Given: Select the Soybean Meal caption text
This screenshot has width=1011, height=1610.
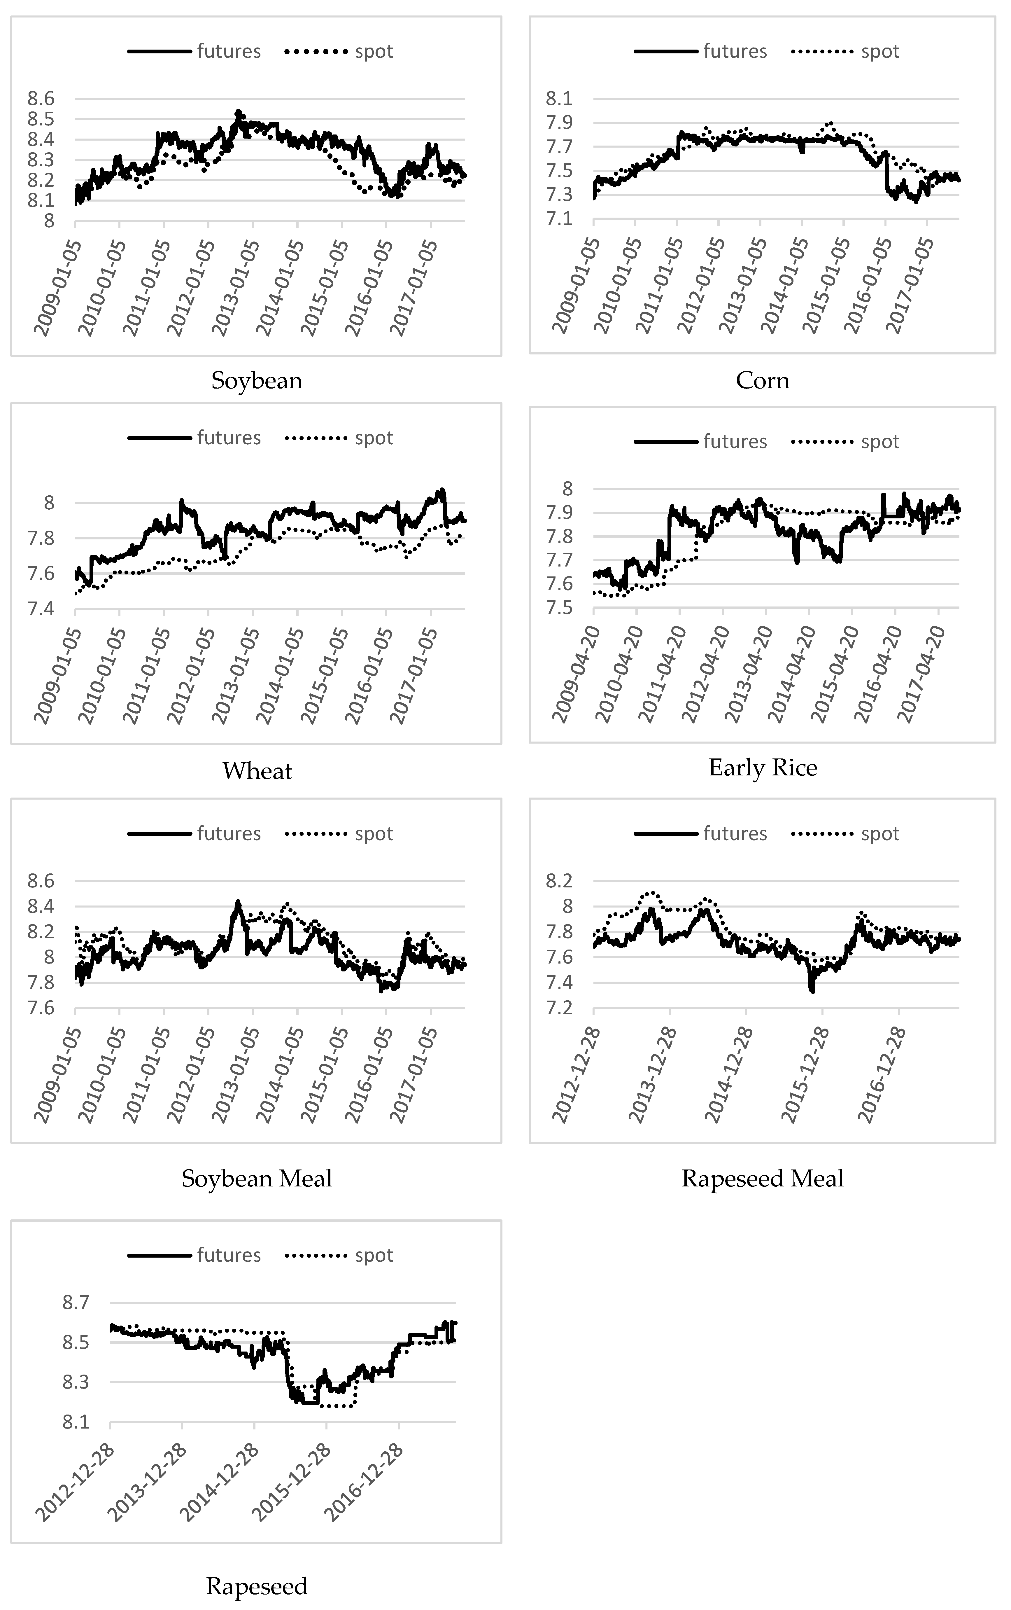Looking at the screenshot, I should tap(257, 1178).
